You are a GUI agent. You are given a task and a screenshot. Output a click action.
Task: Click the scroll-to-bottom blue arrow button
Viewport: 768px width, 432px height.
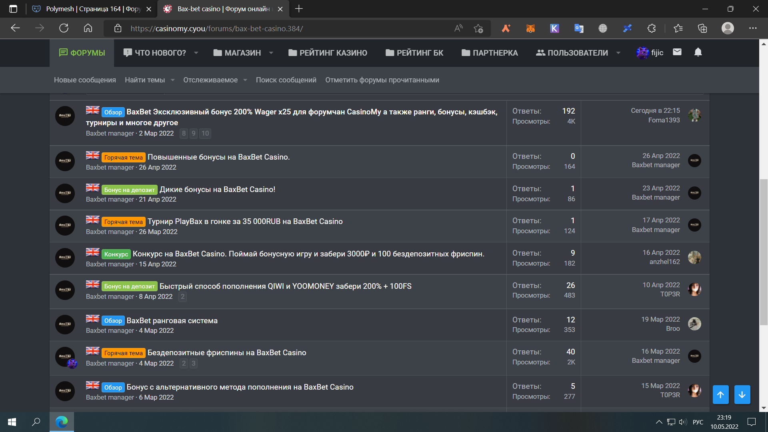[742, 395]
